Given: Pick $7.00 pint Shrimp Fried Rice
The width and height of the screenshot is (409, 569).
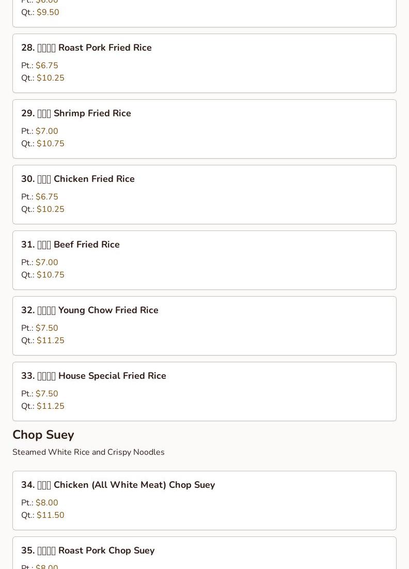Looking at the screenshot, I should (x=46, y=131).
